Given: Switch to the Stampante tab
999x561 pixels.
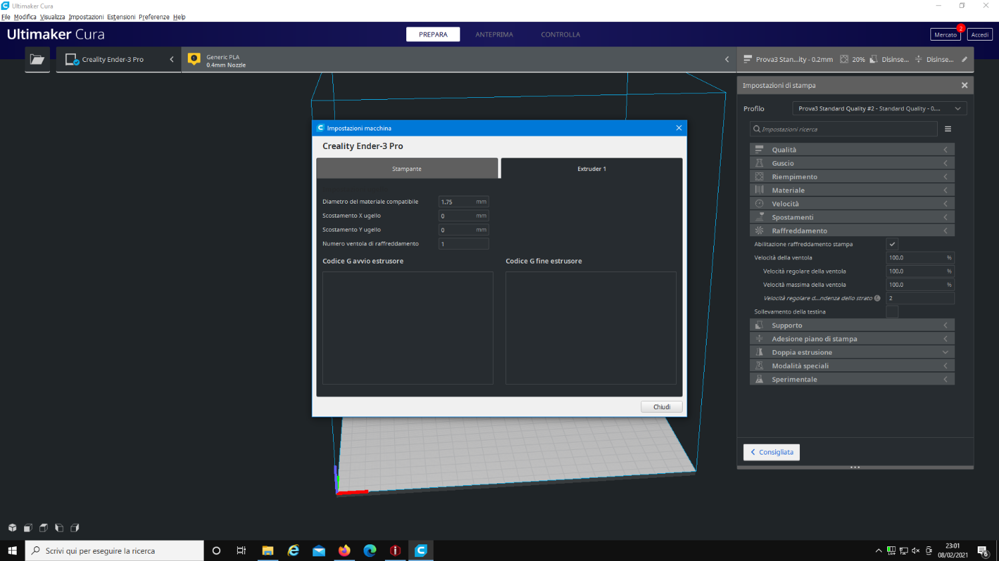Looking at the screenshot, I should [407, 169].
